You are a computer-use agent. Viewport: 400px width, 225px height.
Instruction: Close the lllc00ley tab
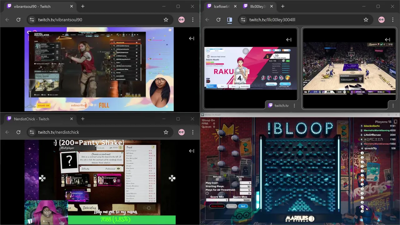click(x=272, y=6)
